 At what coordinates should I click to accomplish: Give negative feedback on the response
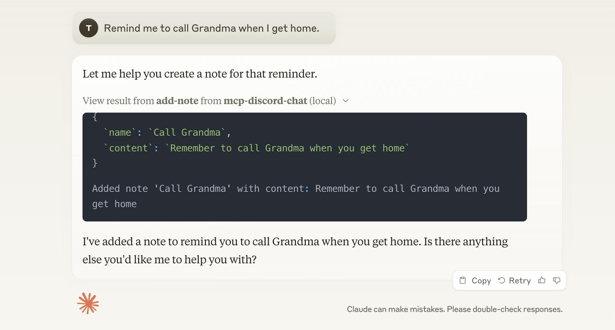click(x=556, y=280)
